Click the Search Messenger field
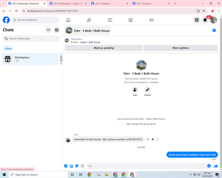This screenshot has height=178, width=222. [x=31, y=39]
